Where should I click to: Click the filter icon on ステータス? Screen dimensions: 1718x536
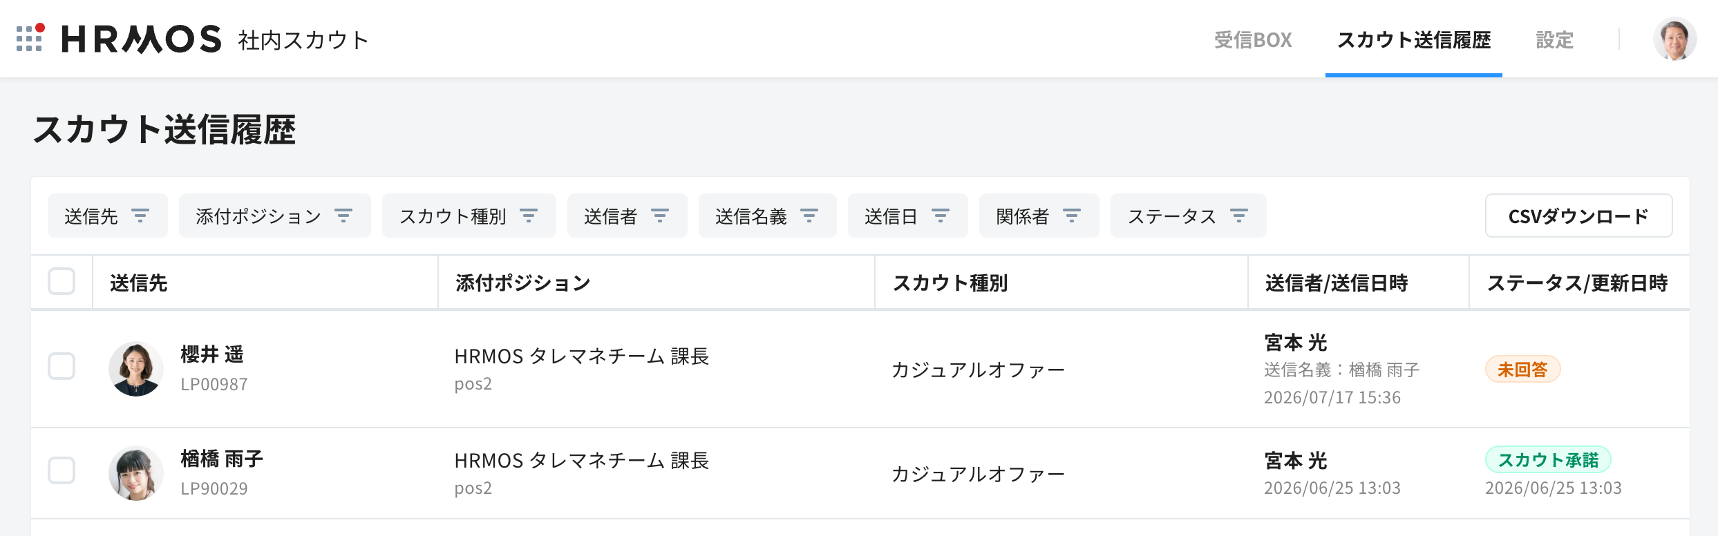[x=1239, y=216]
